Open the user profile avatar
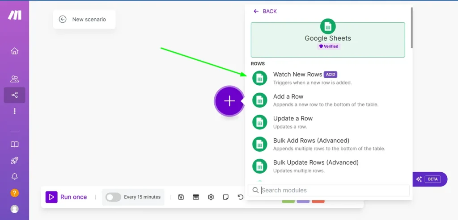The height and width of the screenshot is (220, 458). [15, 209]
